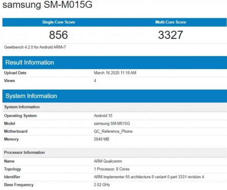Click the Single-Core Score header

(59, 22)
